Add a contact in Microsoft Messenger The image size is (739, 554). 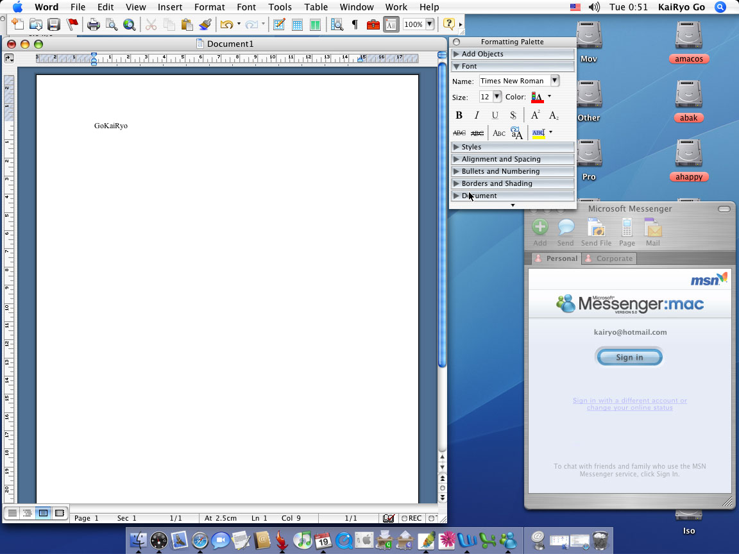click(540, 232)
